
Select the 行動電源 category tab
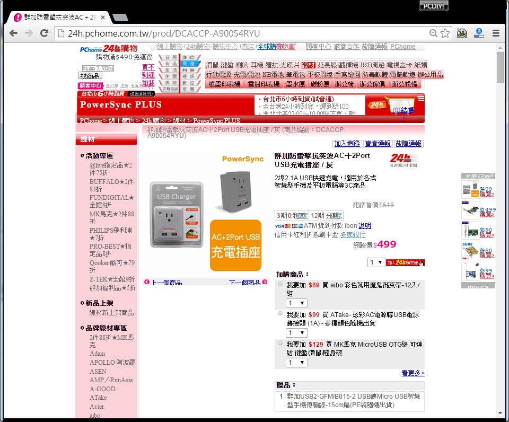pyautogui.click(x=218, y=75)
